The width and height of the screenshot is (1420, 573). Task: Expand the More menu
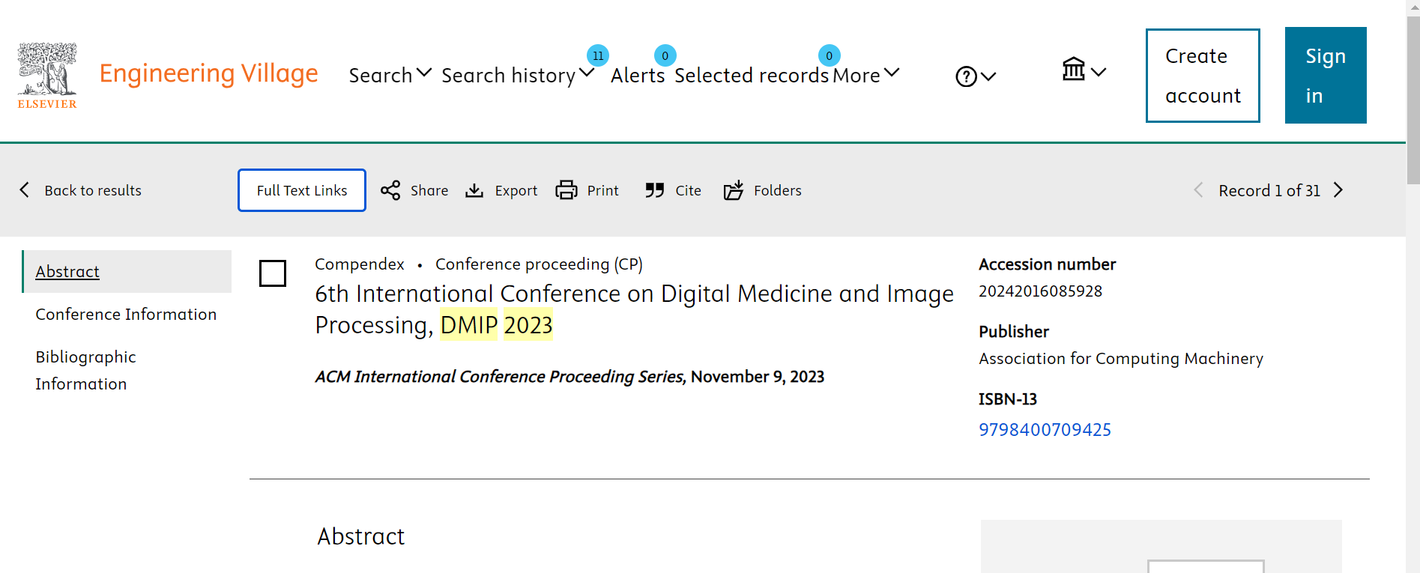click(x=865, y=75)
